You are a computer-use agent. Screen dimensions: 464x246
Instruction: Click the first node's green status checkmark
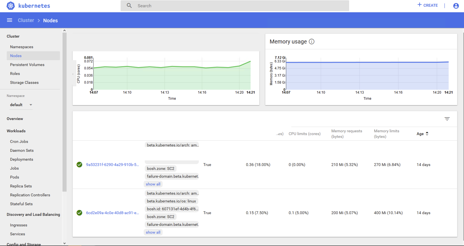point(79,165)
